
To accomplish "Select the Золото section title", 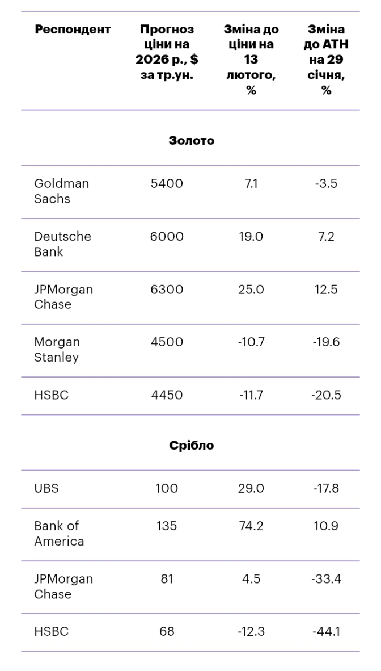I will point(192,141).
